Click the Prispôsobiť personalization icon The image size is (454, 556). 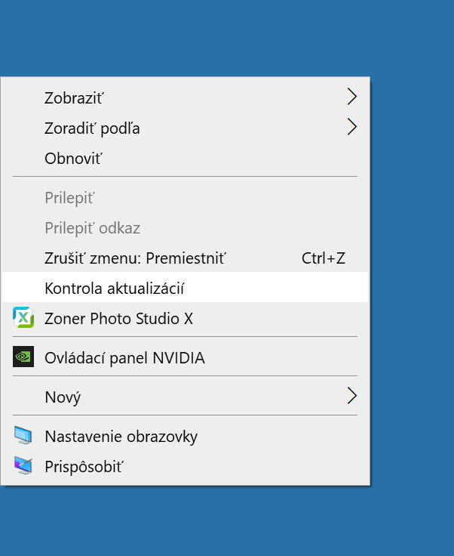(24, 466)
